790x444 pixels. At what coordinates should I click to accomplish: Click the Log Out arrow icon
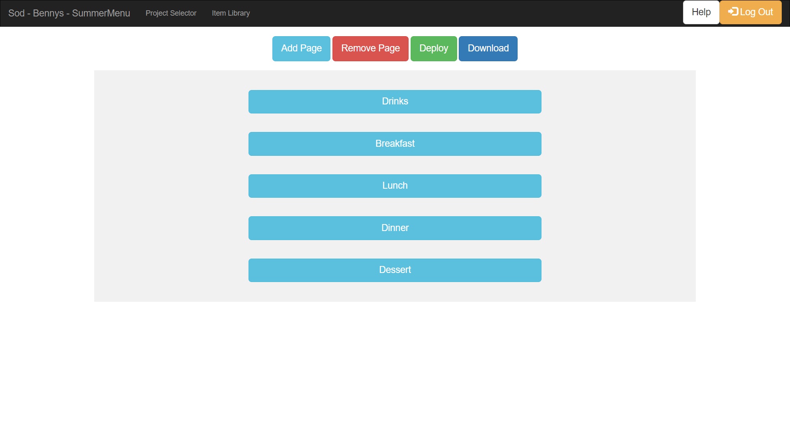click(x=733, y=12)
